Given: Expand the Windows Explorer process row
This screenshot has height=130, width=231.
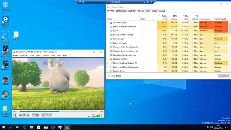Looking at the screenshot, I should tap(108, 59).
